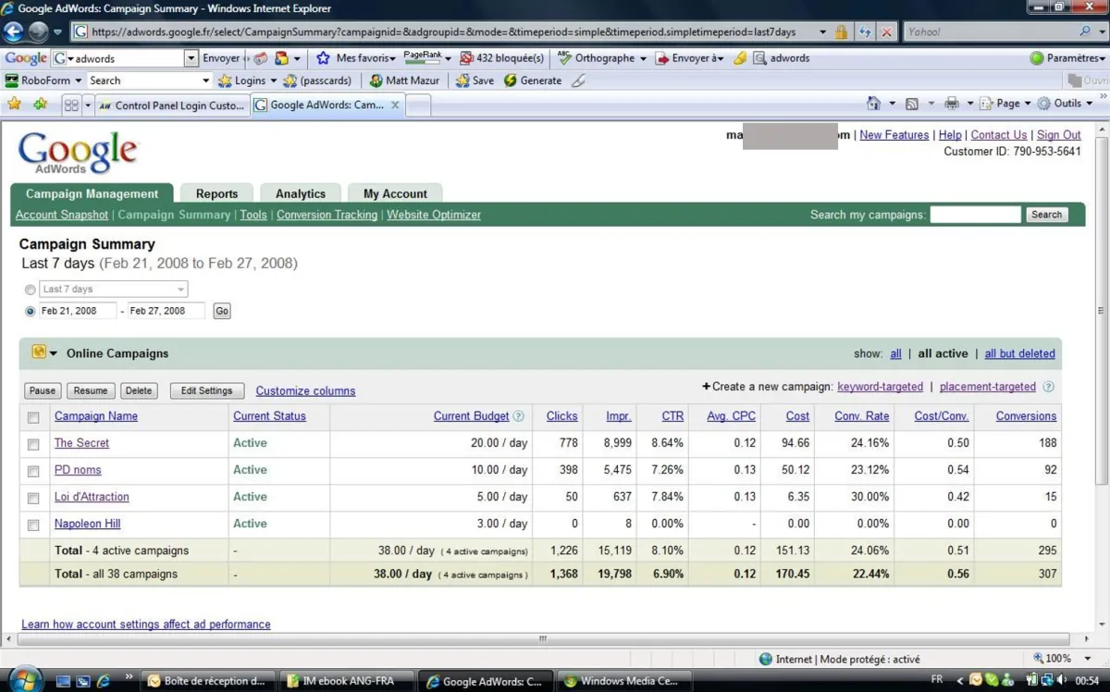The image size is (1110, 692).
Task: Click the Home icon in command bar
Action: [873, 104]
